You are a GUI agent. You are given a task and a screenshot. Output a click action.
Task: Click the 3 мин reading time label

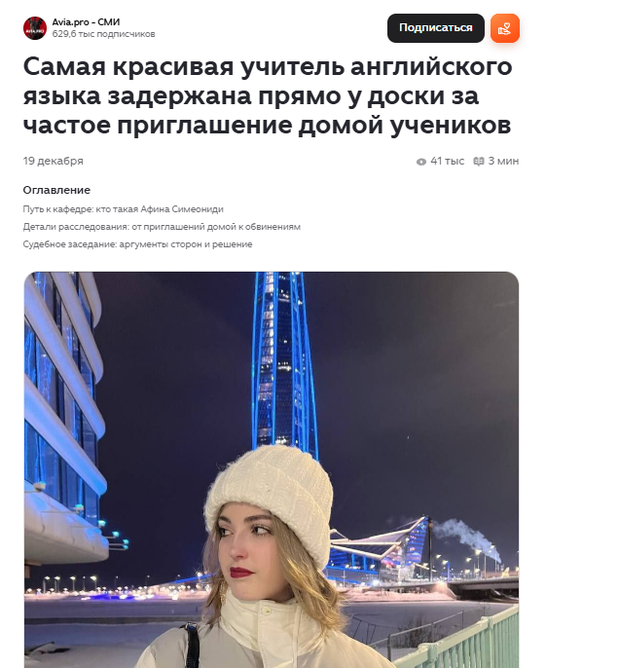click(503, 161)
